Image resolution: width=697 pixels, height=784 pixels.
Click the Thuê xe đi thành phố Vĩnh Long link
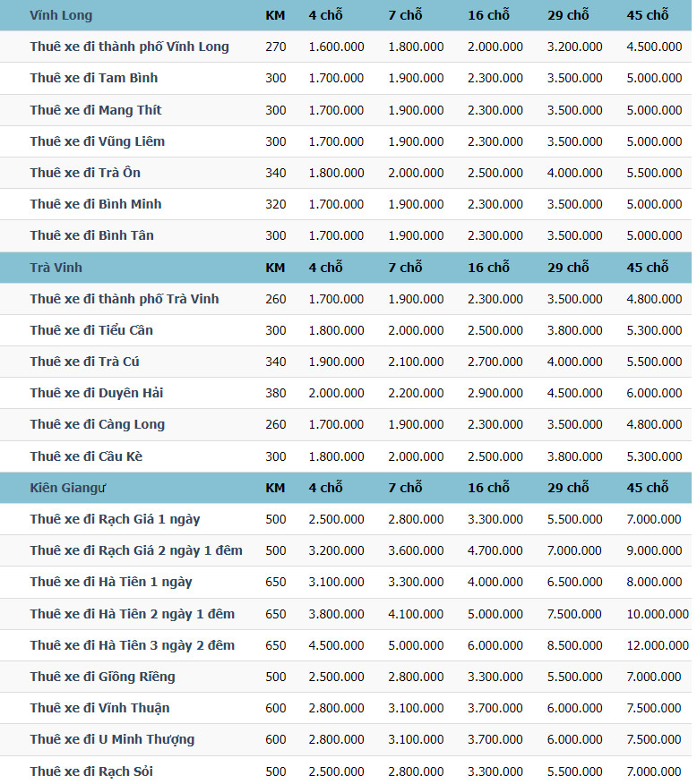pyautogui.click(x=129, y=47)
